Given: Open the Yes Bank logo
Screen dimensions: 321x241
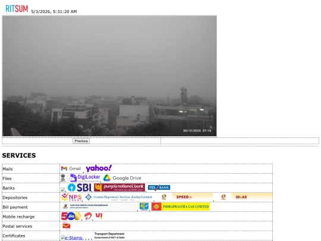Looking at the screenshot, I should (x=159, y=187).
